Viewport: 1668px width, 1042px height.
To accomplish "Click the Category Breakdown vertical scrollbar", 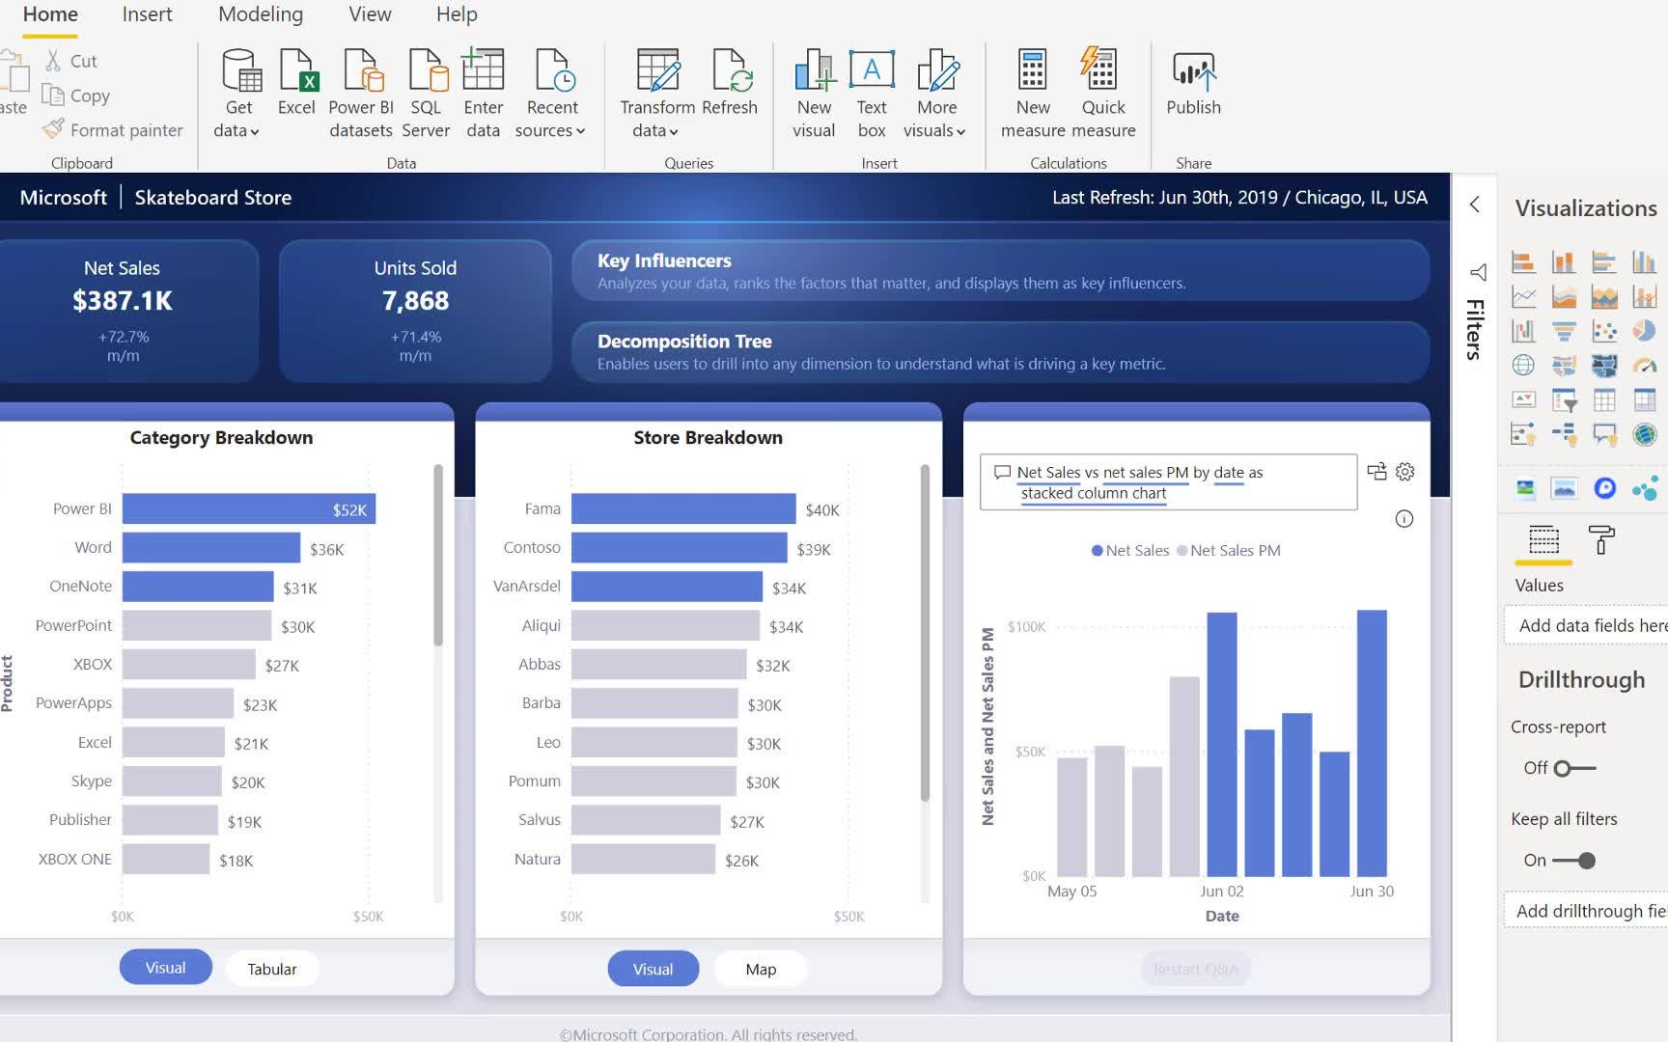I will 438,555.
